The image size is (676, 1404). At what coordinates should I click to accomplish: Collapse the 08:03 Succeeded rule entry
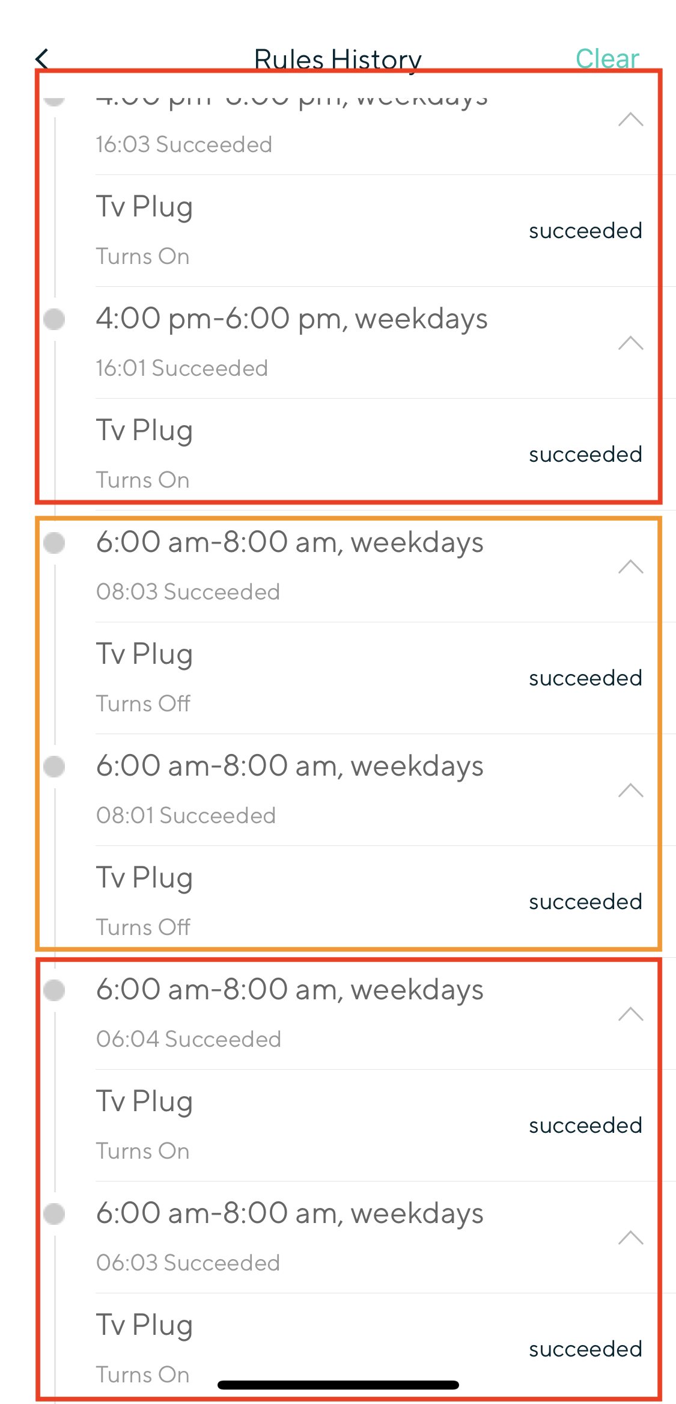[631, 567]
